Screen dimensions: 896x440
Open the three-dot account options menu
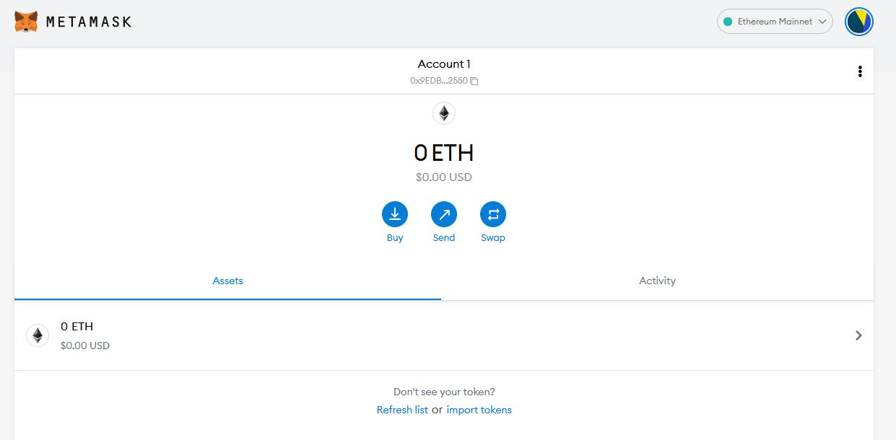point(859,71)
